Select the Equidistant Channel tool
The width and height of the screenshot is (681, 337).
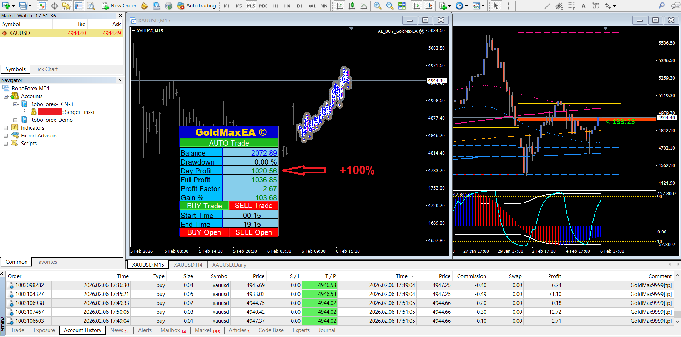559,6
